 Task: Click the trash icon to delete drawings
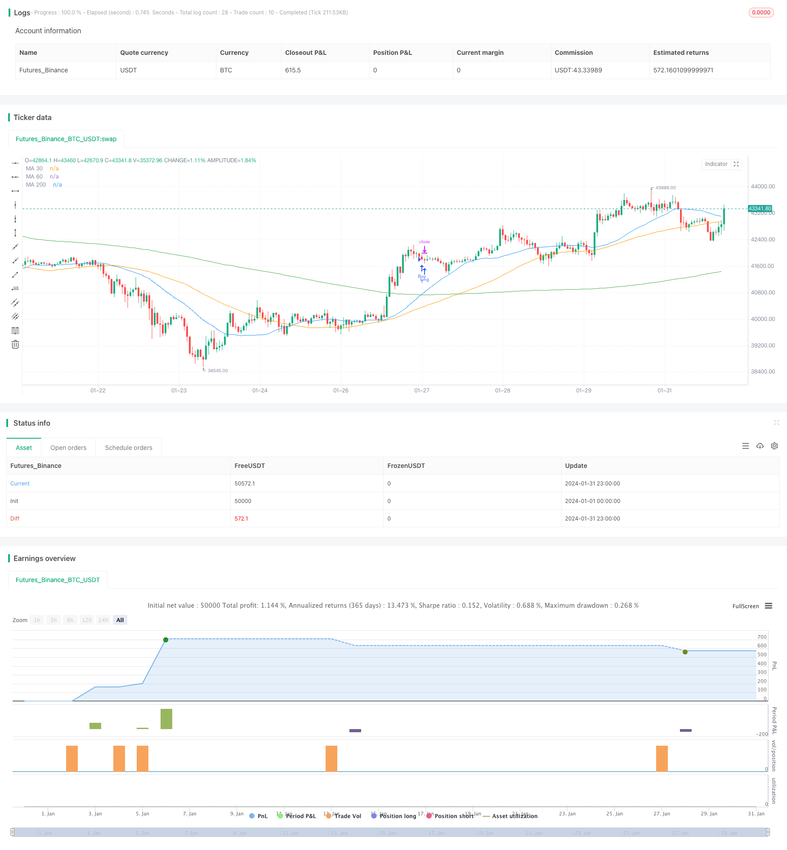(15, 344)
